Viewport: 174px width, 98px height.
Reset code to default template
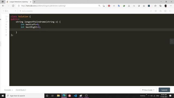[x=160, y=11]
